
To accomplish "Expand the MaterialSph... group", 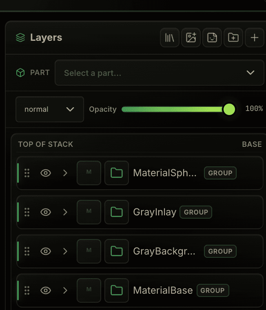I will pyautogui.click(x=65, y=173).
